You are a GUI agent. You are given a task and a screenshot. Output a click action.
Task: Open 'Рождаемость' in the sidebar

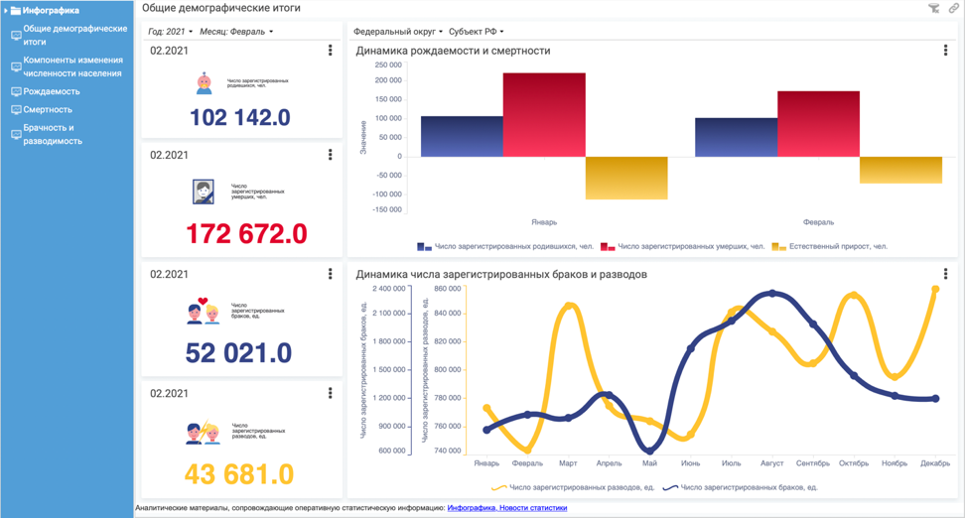click(x=52, y=91)
